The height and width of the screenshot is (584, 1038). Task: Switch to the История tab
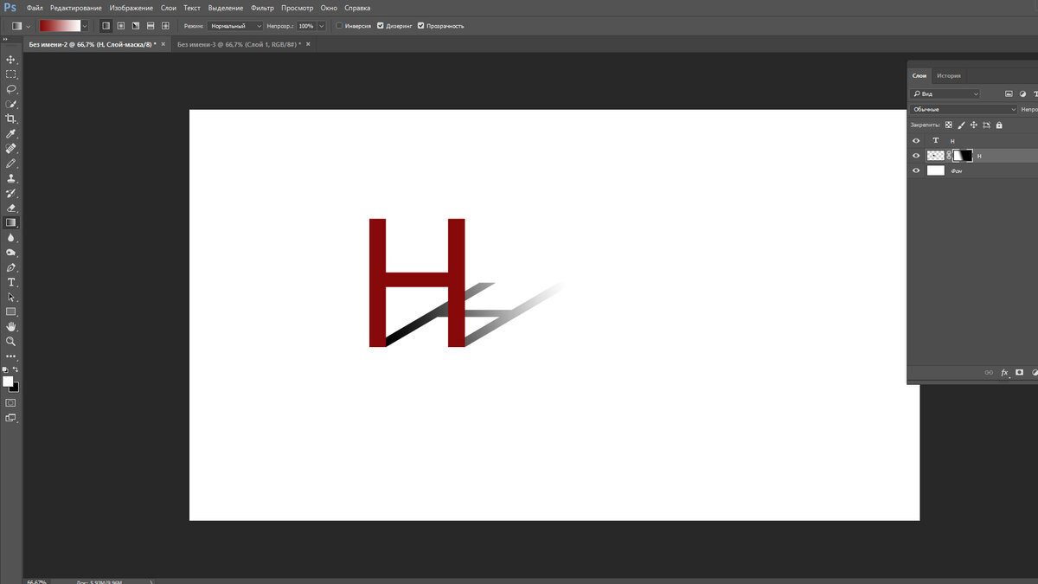point(949,76)
